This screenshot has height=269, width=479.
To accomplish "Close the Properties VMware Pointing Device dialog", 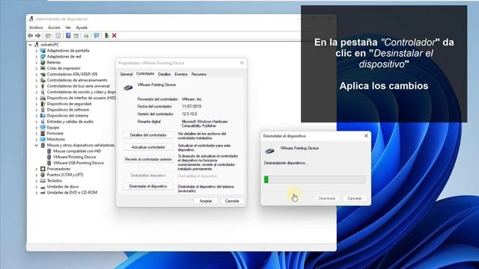I will (x=242, y=63).
